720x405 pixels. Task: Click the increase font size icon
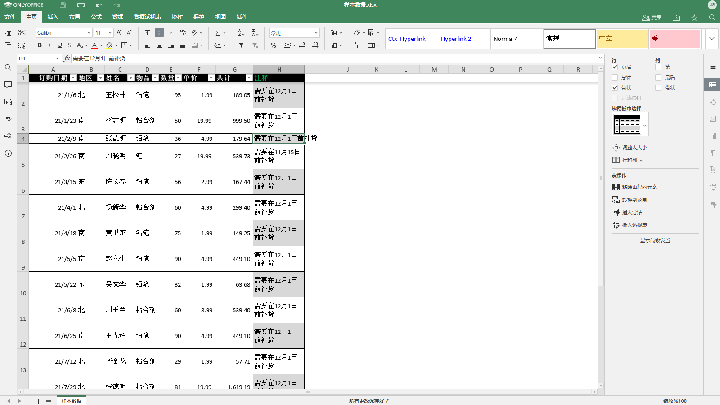tap(119, 32)
